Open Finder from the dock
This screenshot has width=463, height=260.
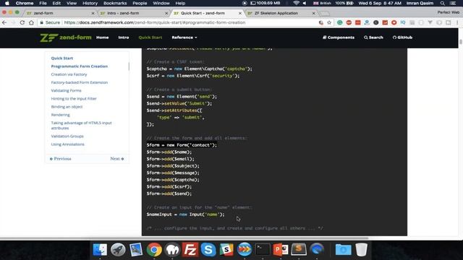[100, 250]
